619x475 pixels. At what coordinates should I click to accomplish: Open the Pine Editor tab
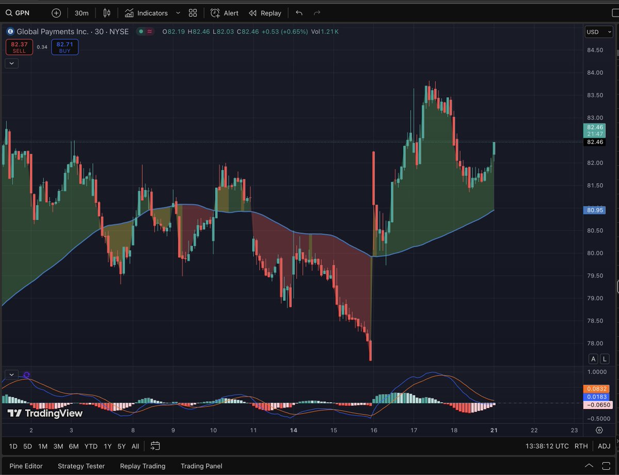click(x=26, y=466)
